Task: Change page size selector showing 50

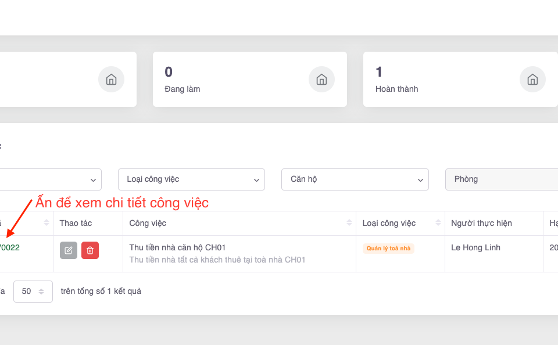Action: pyautogui.click(x=33, y=292)
